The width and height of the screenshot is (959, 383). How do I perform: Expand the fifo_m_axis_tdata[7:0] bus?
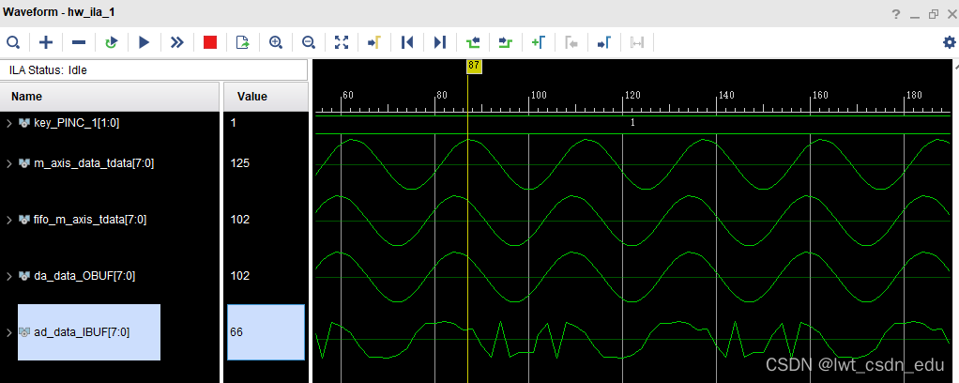[8, 220]
